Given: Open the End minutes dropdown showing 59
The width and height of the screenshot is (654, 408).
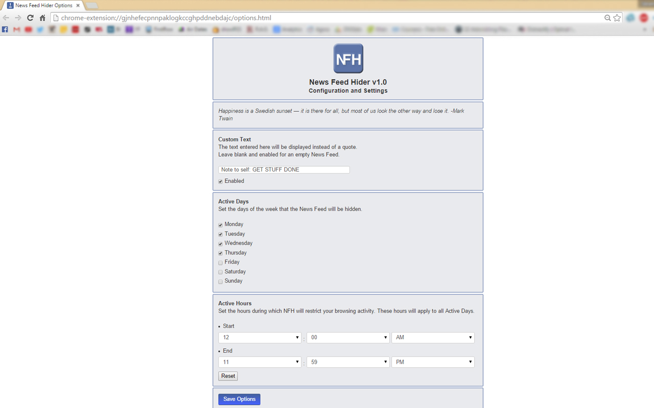Looking at the screenshot, I should 348,362.
